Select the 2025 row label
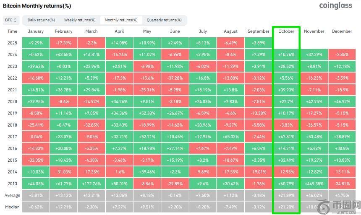 click(13, 43)
